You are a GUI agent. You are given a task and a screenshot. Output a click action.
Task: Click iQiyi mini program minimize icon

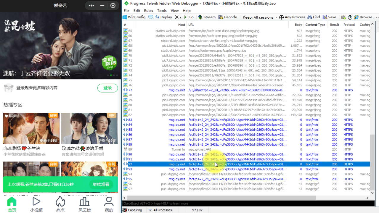point(102,6)
